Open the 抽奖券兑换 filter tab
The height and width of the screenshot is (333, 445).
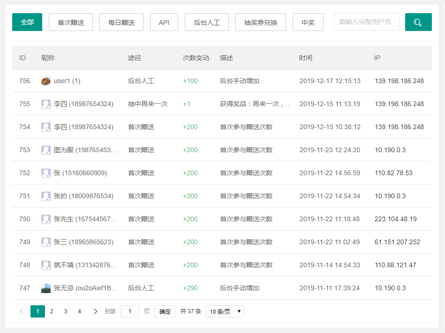coord(261,22)
